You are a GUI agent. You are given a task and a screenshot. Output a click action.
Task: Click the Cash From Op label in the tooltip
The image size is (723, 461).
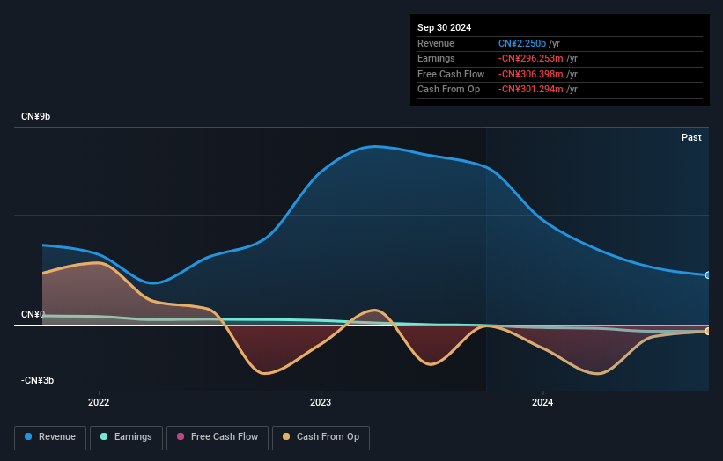[448, 90]
